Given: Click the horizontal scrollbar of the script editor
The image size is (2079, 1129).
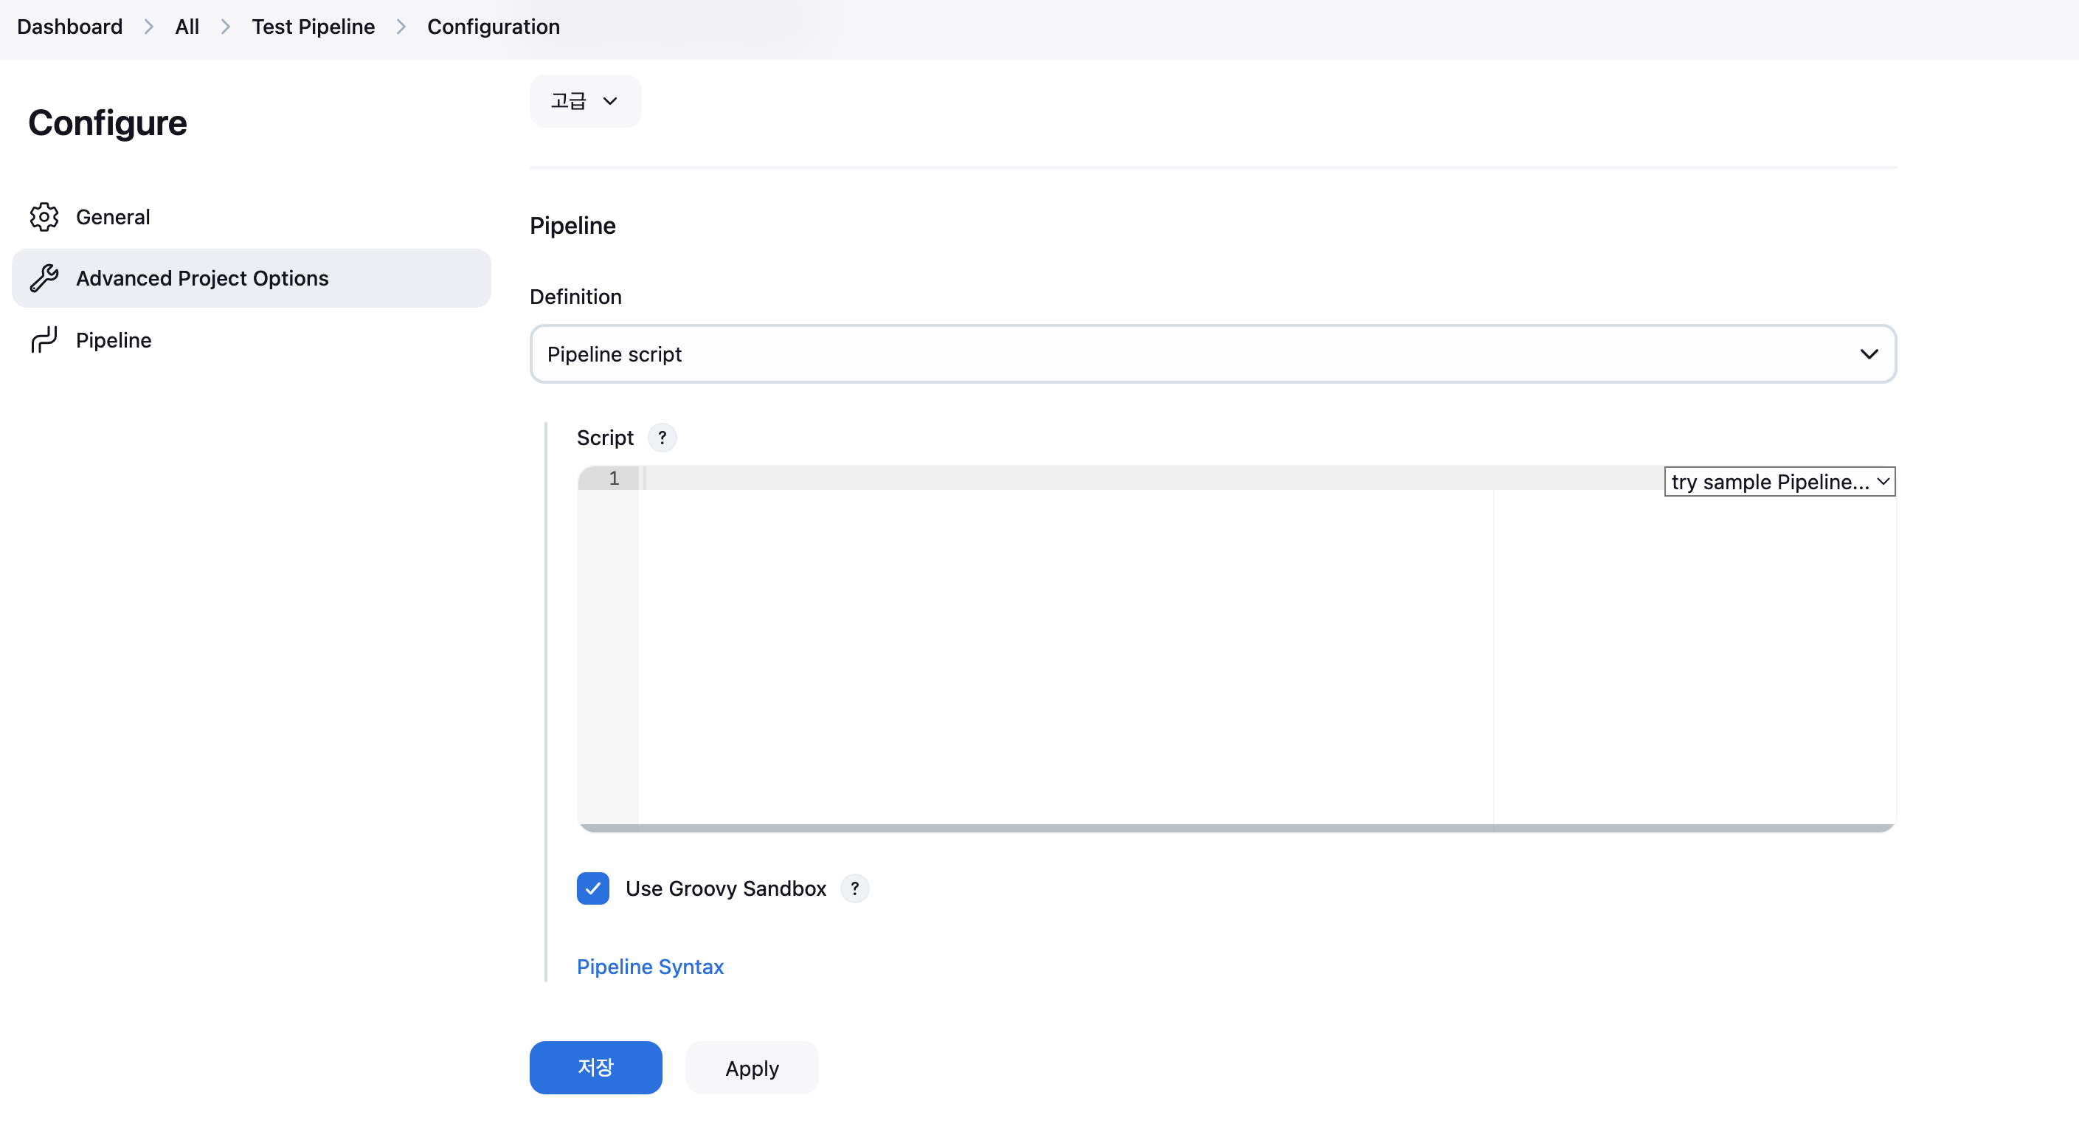Looking at the screenshot, I should (x=1236, y=828).
